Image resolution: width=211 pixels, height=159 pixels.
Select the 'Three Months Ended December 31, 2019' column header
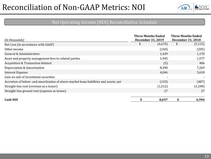click(x=150, y=38)
